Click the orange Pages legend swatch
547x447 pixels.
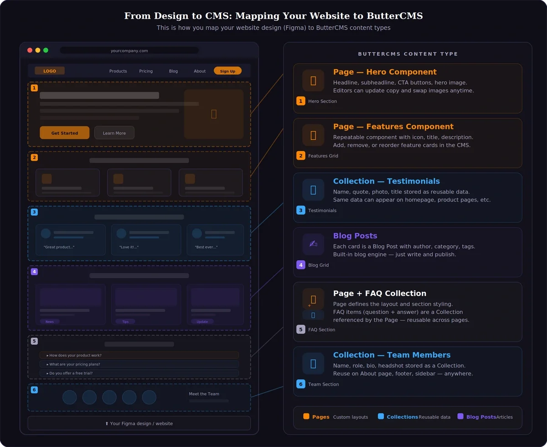click(306, 417)
